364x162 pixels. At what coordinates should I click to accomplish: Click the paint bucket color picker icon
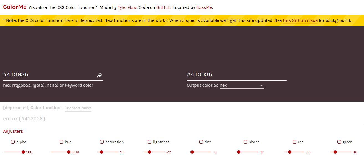coord(99,75)
